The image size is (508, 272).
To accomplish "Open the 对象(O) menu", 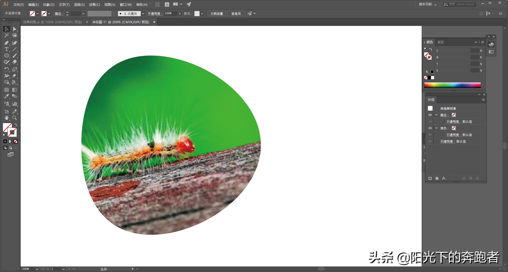I will (49, 4).
